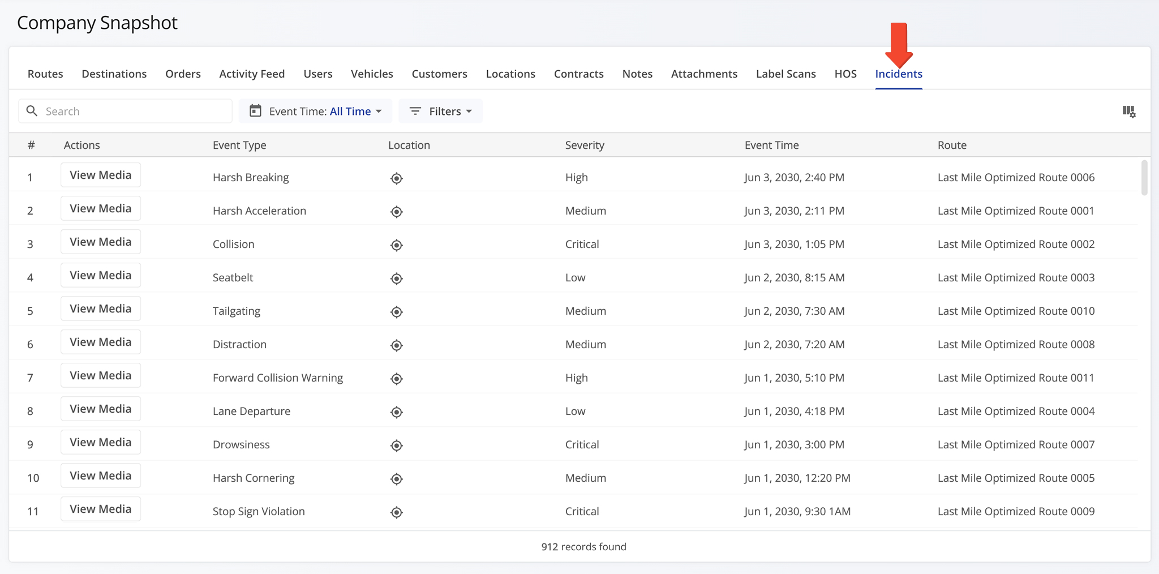View Media for the Collision incident
The height and width of the screenshot is (574, 1159).
101,242
